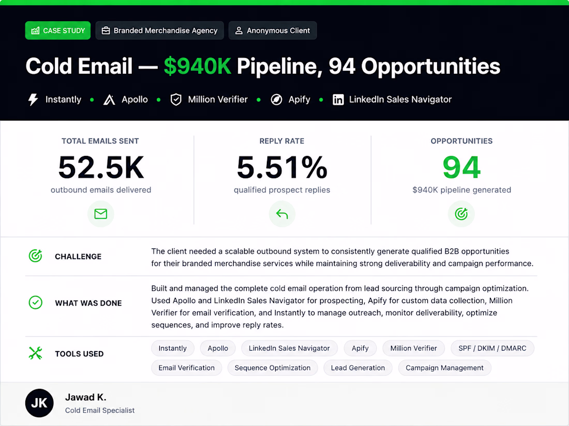The height and width of the screenshot is (426, 569).
Task: Click the Instantly header label
Action: click(63, 100)
